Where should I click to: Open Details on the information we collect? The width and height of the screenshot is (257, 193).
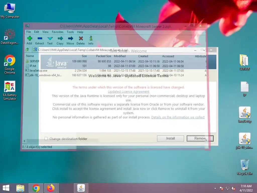point(178,117)
